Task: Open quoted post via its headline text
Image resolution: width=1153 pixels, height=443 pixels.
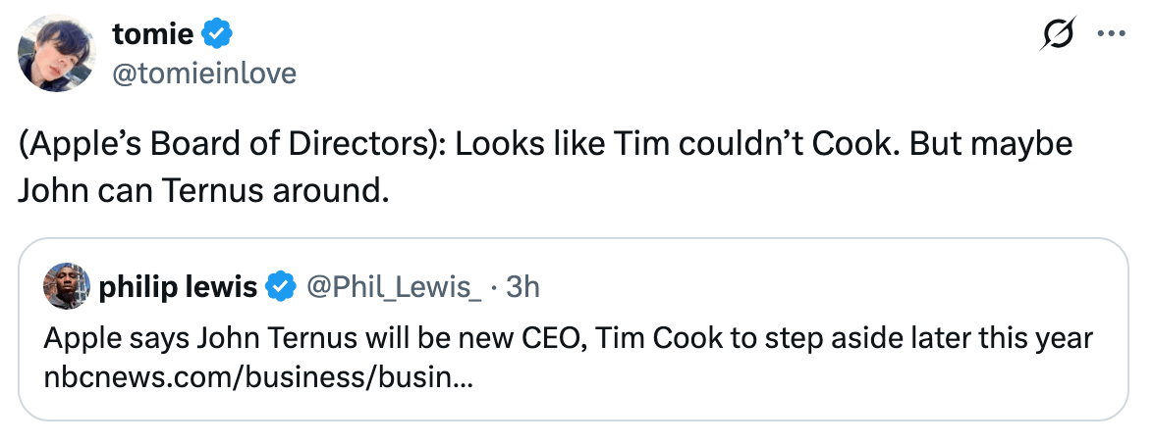Action: (x=568, y=339)
